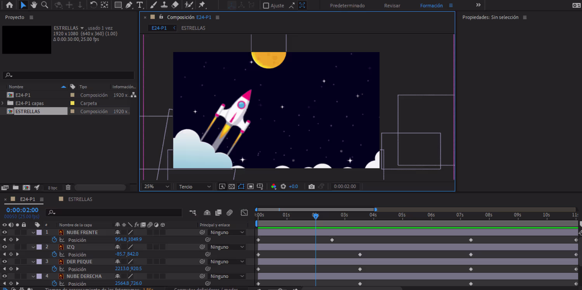Switch to the ESTRELLAS timeline tab
The image size is (582, 290).
coord(80,199)
